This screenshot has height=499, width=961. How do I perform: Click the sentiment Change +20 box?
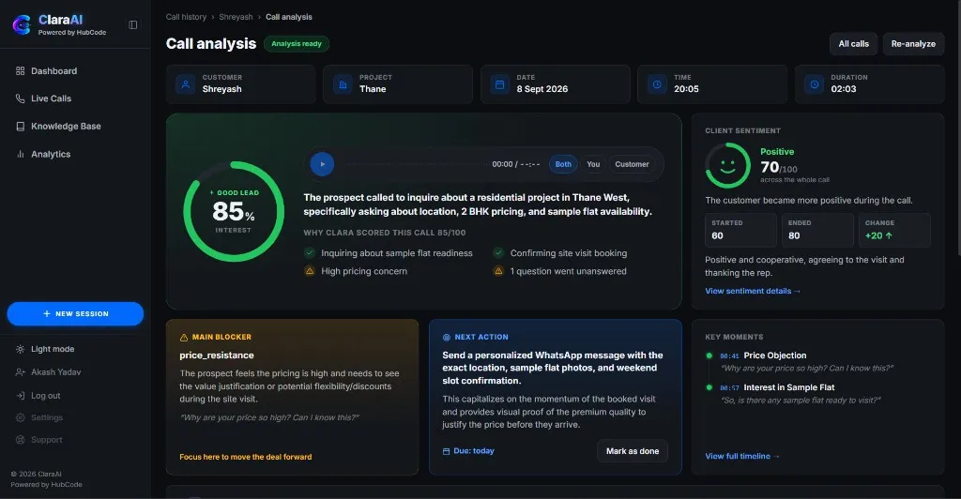click(894, 230)
